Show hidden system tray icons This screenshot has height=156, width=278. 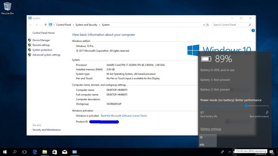230,152
